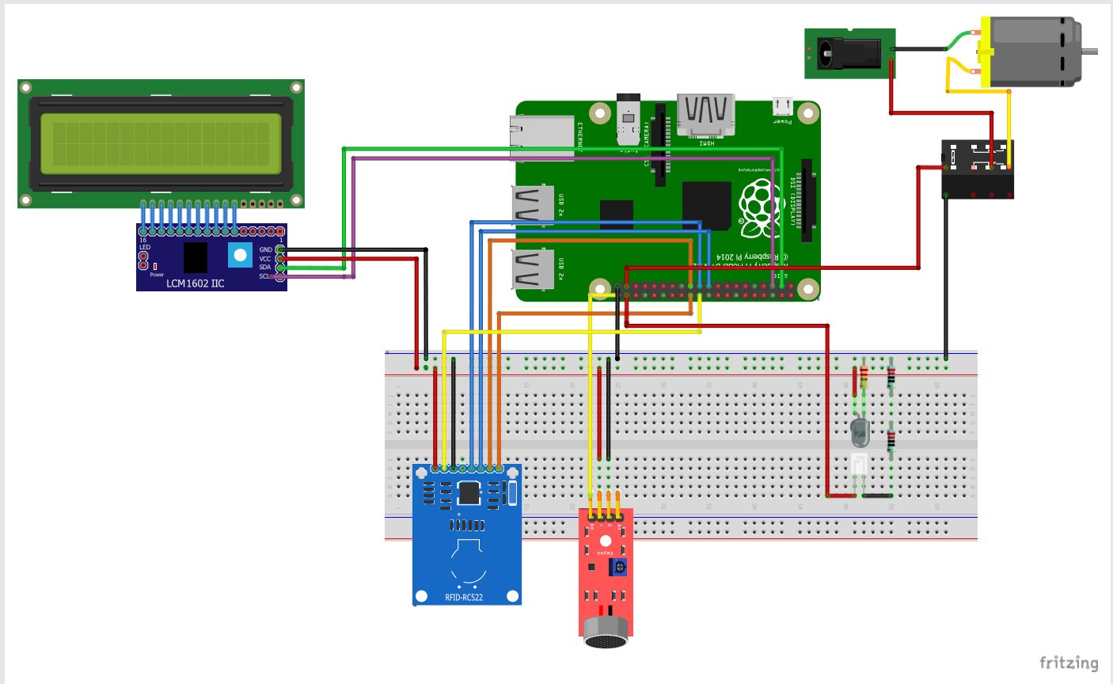The width and height of the screenshot is (1113, 684).
Task: Select the black processor chip on Pi
Action: pos(706,206)
